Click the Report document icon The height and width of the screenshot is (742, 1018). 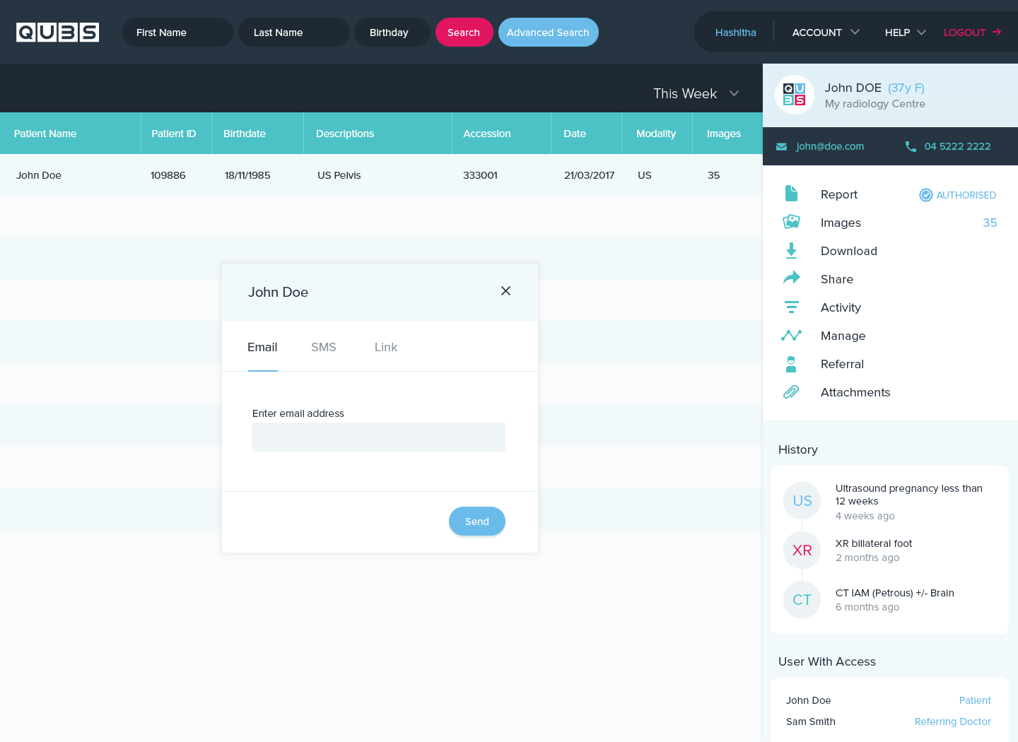pos(791,194)
